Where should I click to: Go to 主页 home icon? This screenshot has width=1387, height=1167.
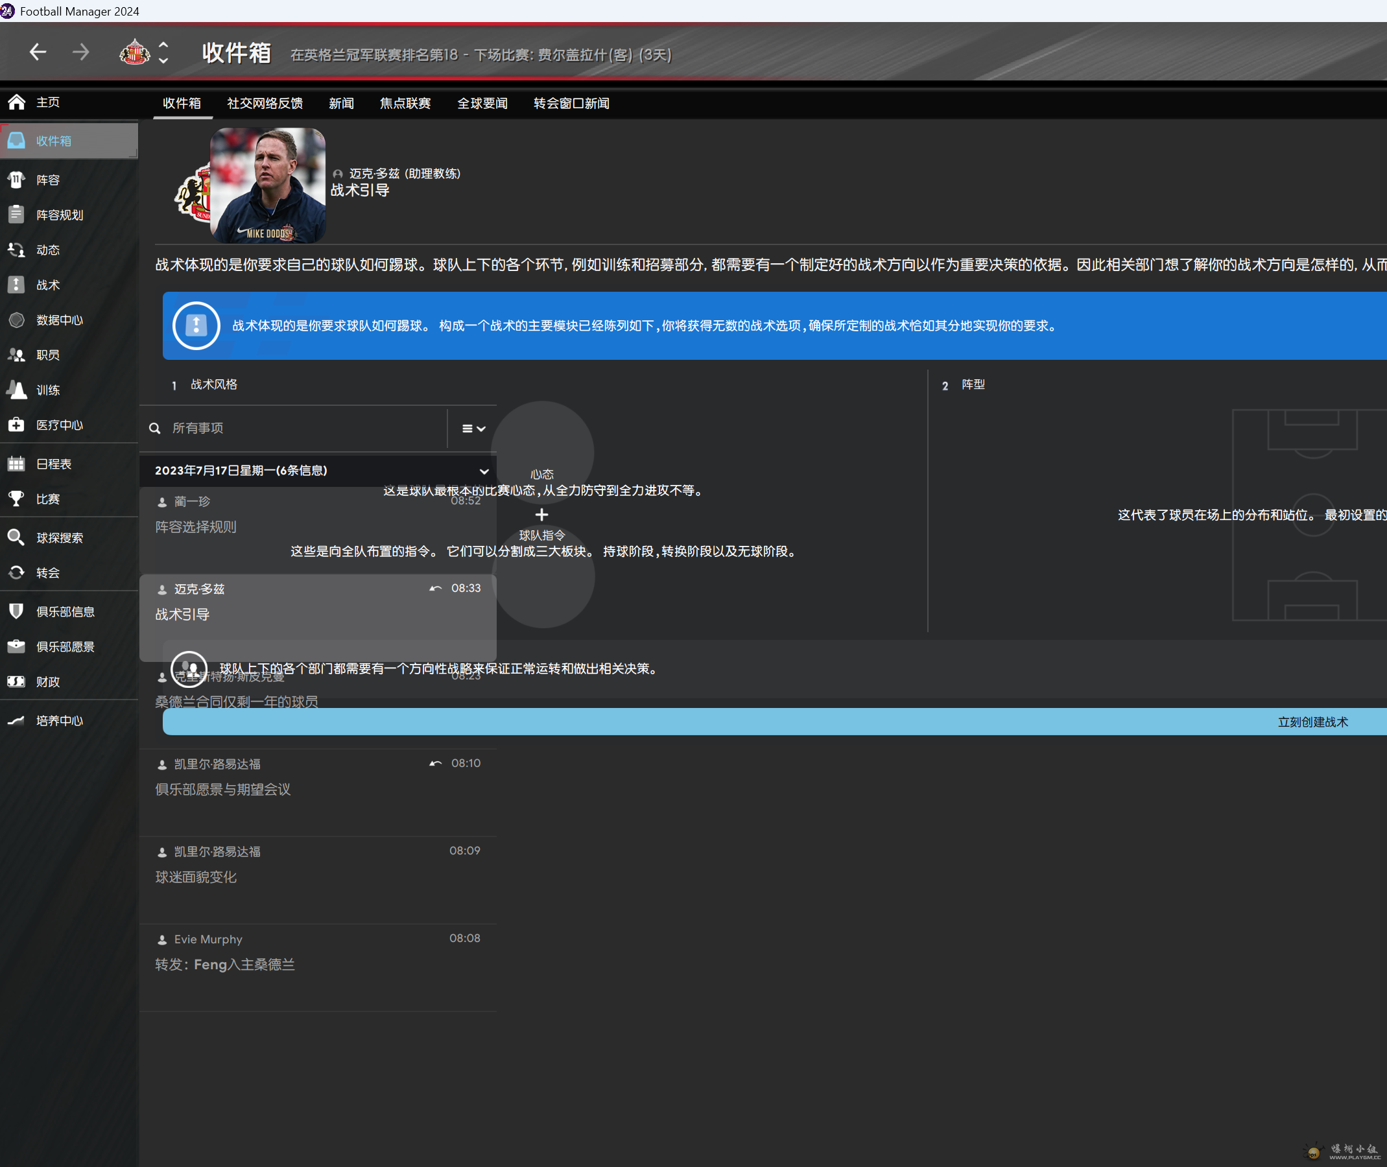[x=17, y=102]
